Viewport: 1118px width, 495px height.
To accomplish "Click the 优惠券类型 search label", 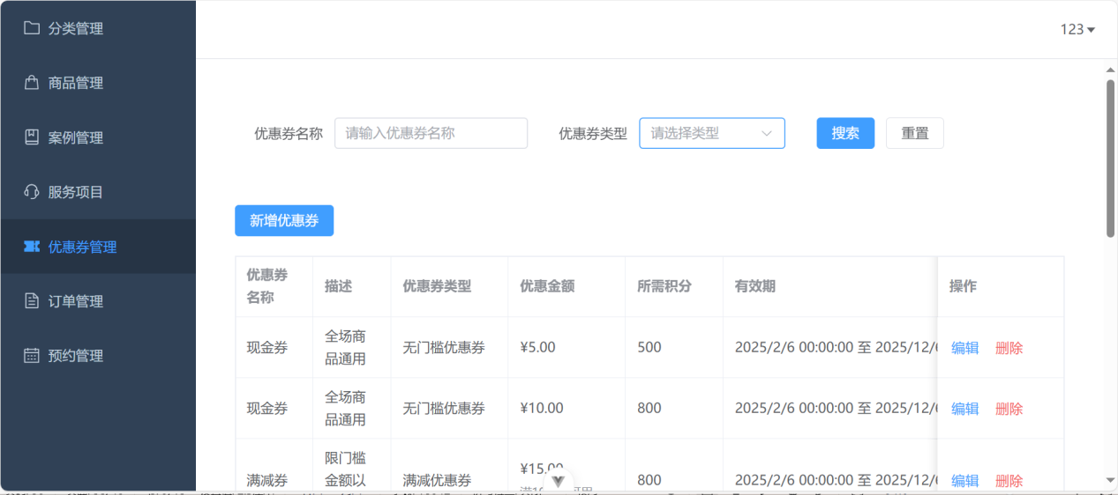I will [593, 134].
